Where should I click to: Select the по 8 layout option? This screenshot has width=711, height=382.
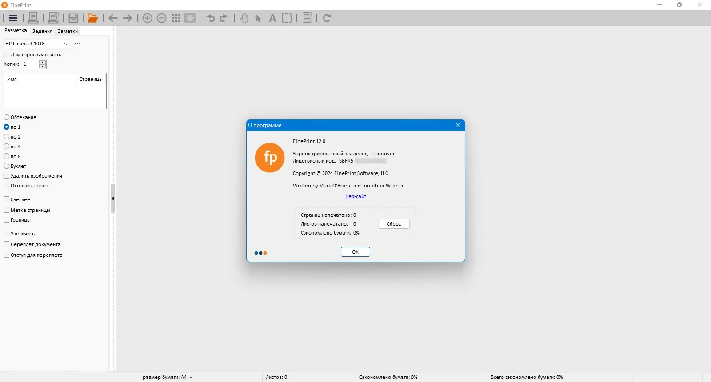click(12, 156)
